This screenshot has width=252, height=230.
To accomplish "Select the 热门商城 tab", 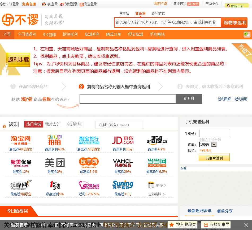I will (x=34, y=124).
